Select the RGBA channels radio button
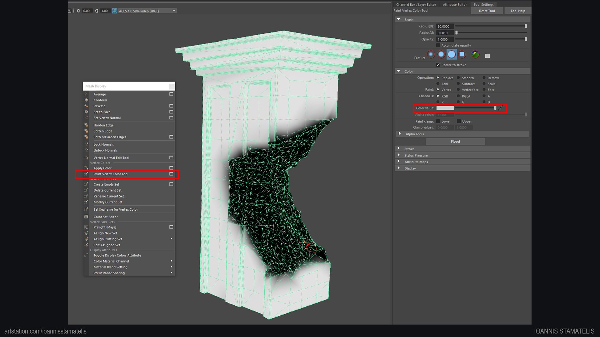600x337 pixels. [x=458, y=96]
